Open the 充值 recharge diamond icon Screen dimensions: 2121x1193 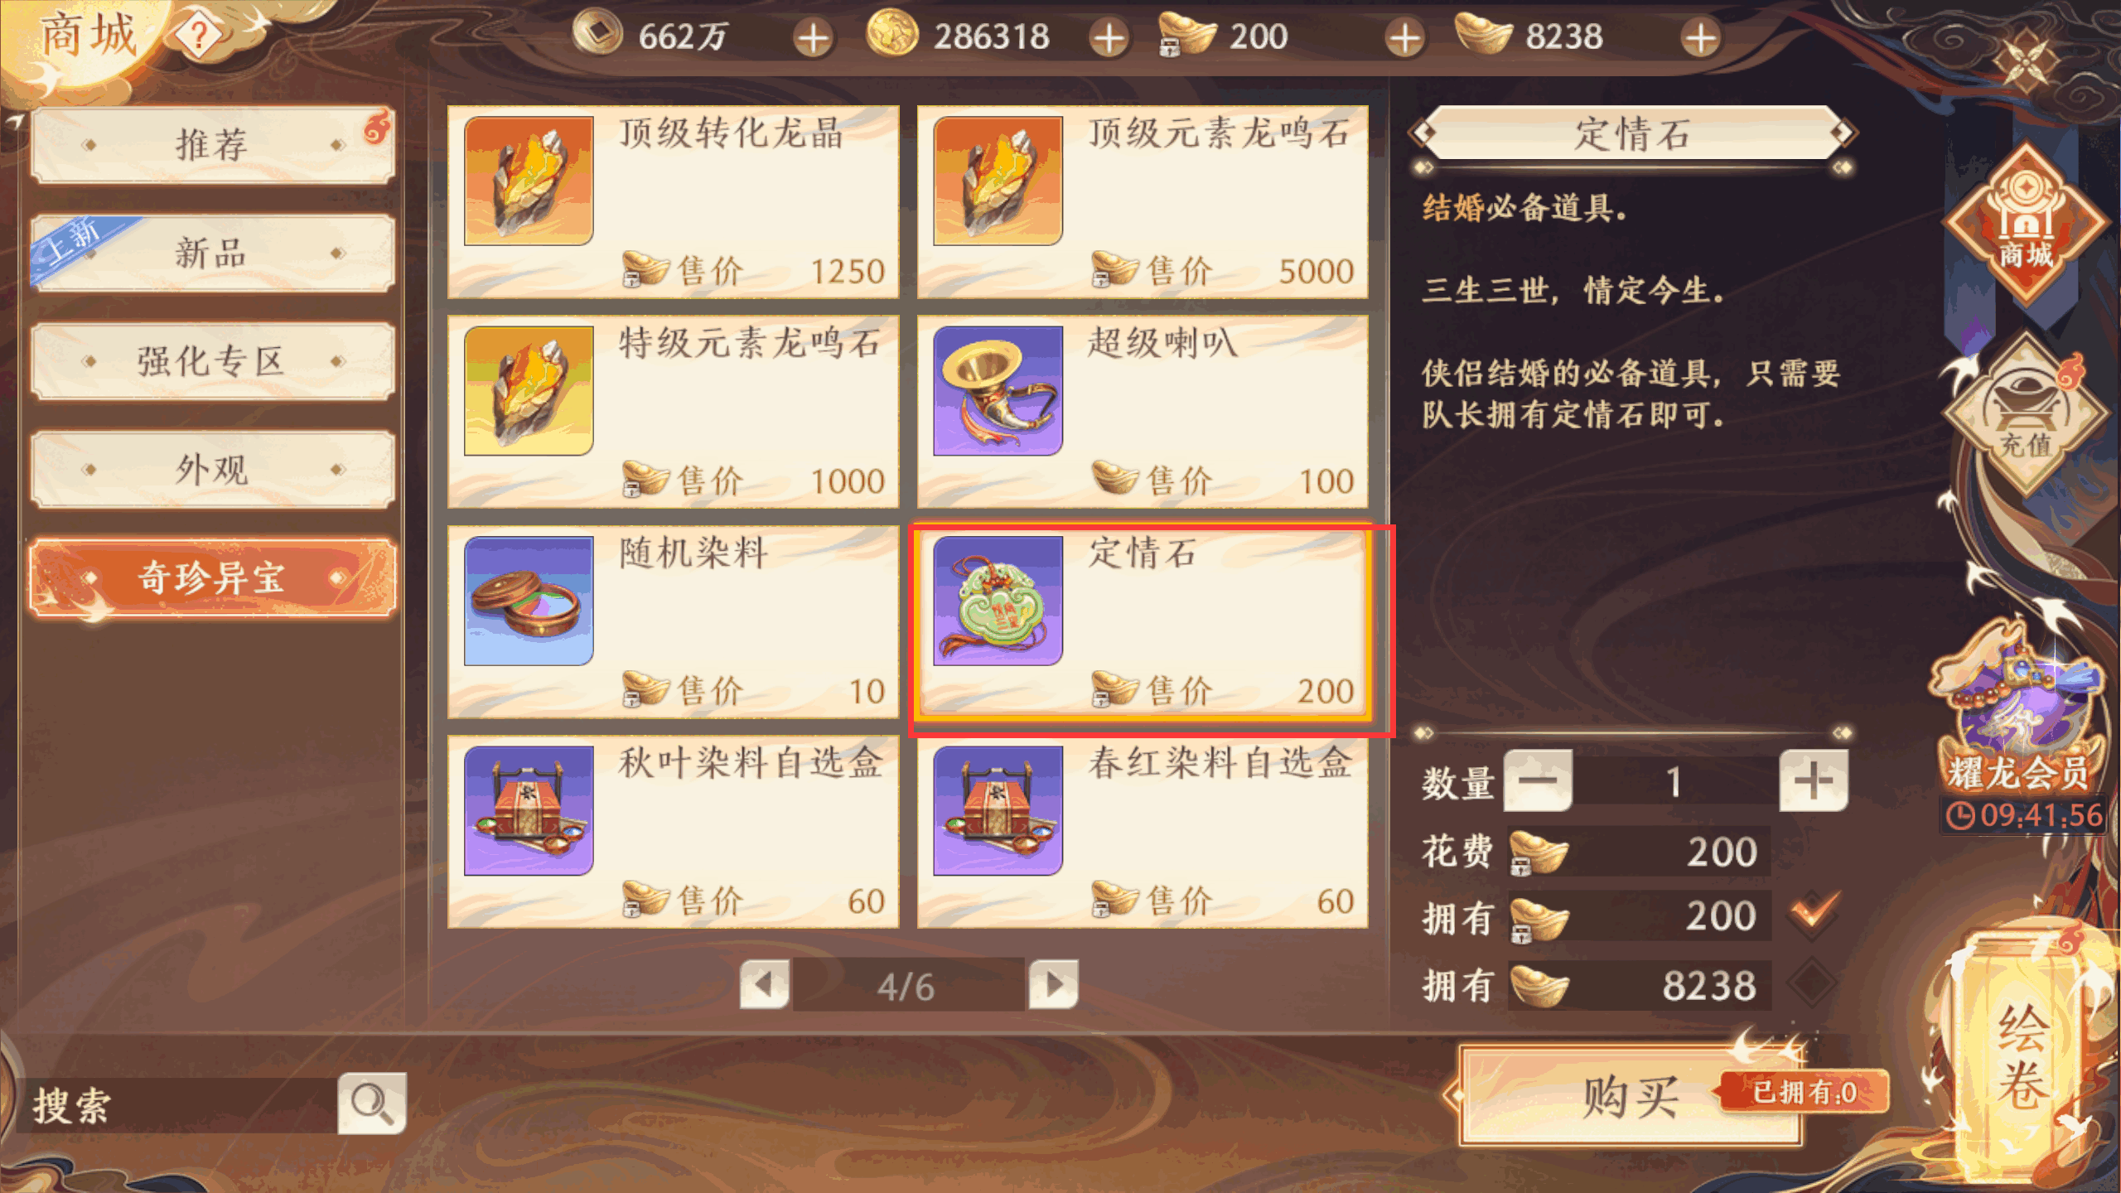(2025, 413)
